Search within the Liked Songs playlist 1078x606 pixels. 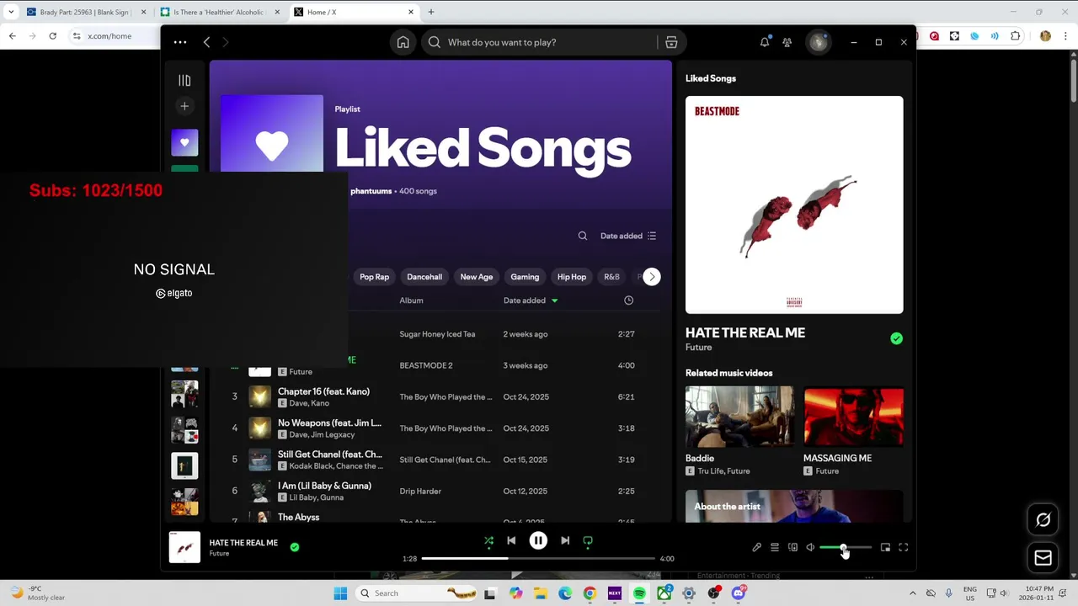pos(583,236)
